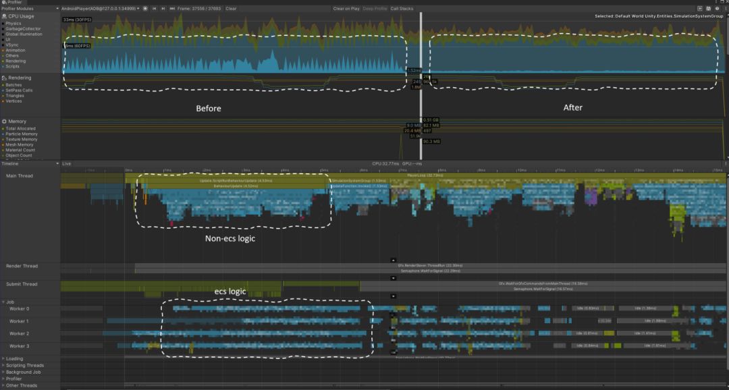Select the Worker 2 row label
Screen dimensions: 729x390
pos(19,334)
